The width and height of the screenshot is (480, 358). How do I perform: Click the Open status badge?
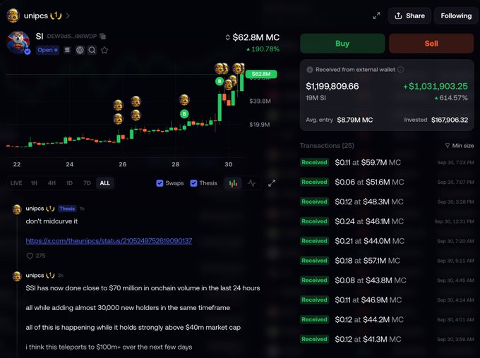tap(47, 50)
